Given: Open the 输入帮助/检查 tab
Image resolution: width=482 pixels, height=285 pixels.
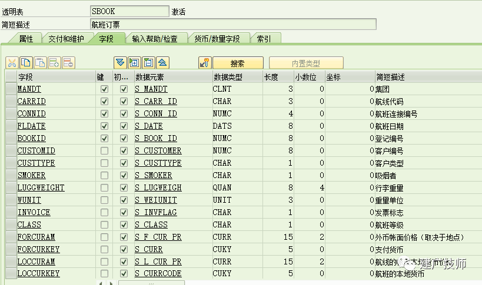Looking at the screenshot, I should [x=155, y=39].
